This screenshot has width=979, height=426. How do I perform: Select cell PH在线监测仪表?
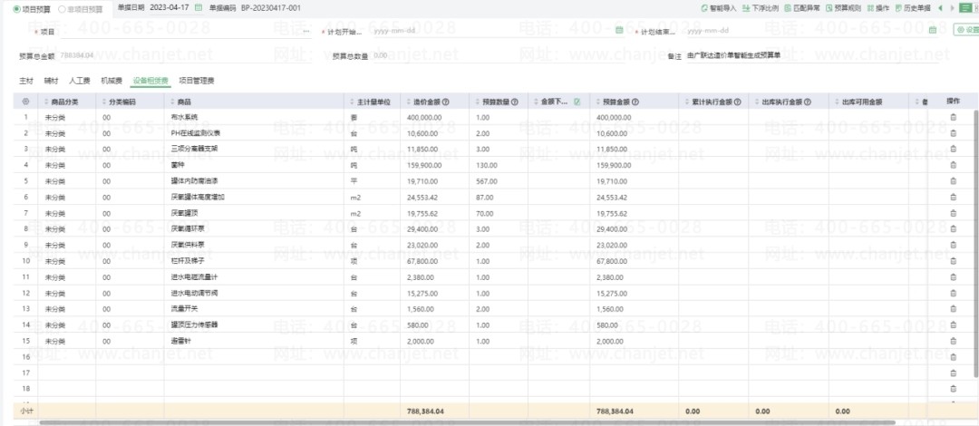(x=254, y=133)
